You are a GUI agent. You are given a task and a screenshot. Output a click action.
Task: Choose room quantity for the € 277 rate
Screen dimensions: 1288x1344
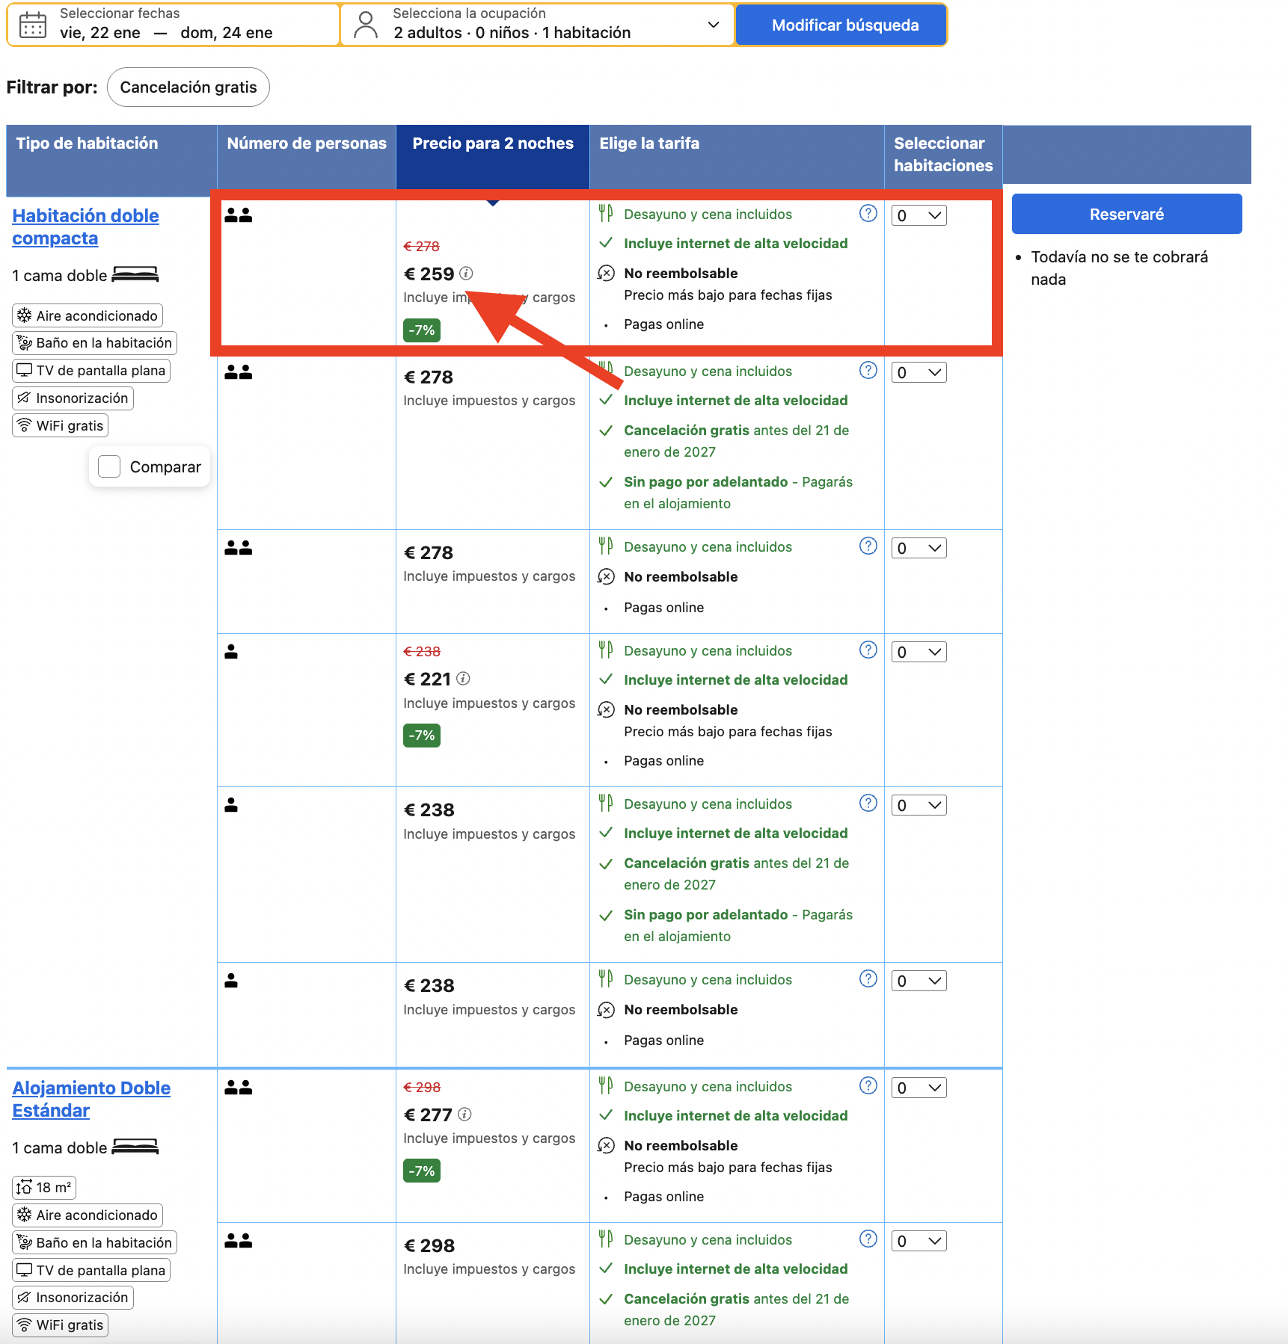coord(919,1088)
